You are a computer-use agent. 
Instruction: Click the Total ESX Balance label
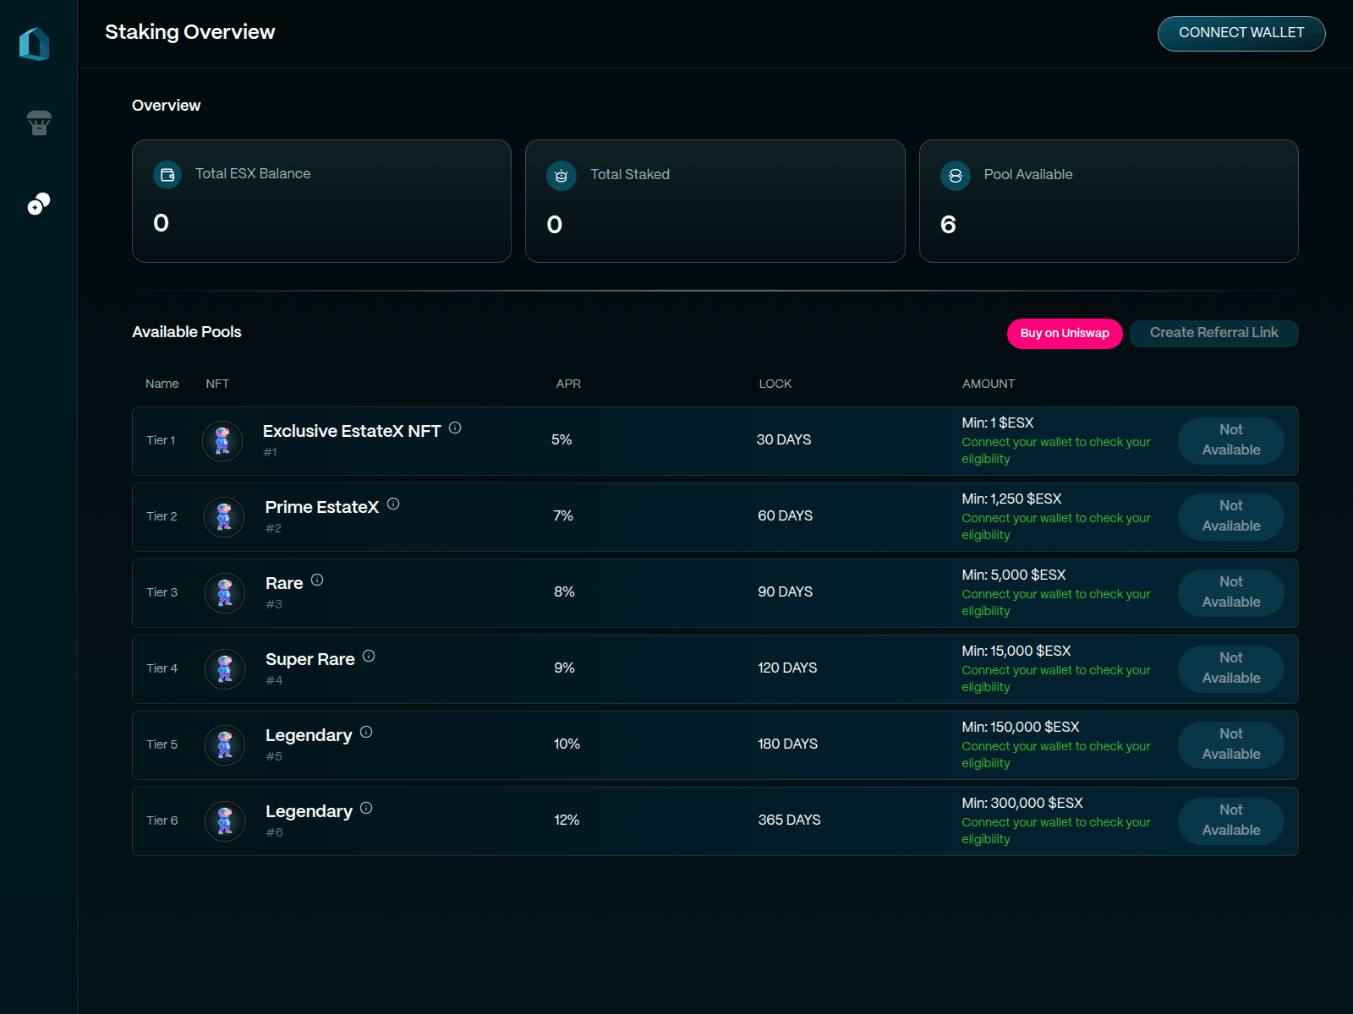[253, 173]
